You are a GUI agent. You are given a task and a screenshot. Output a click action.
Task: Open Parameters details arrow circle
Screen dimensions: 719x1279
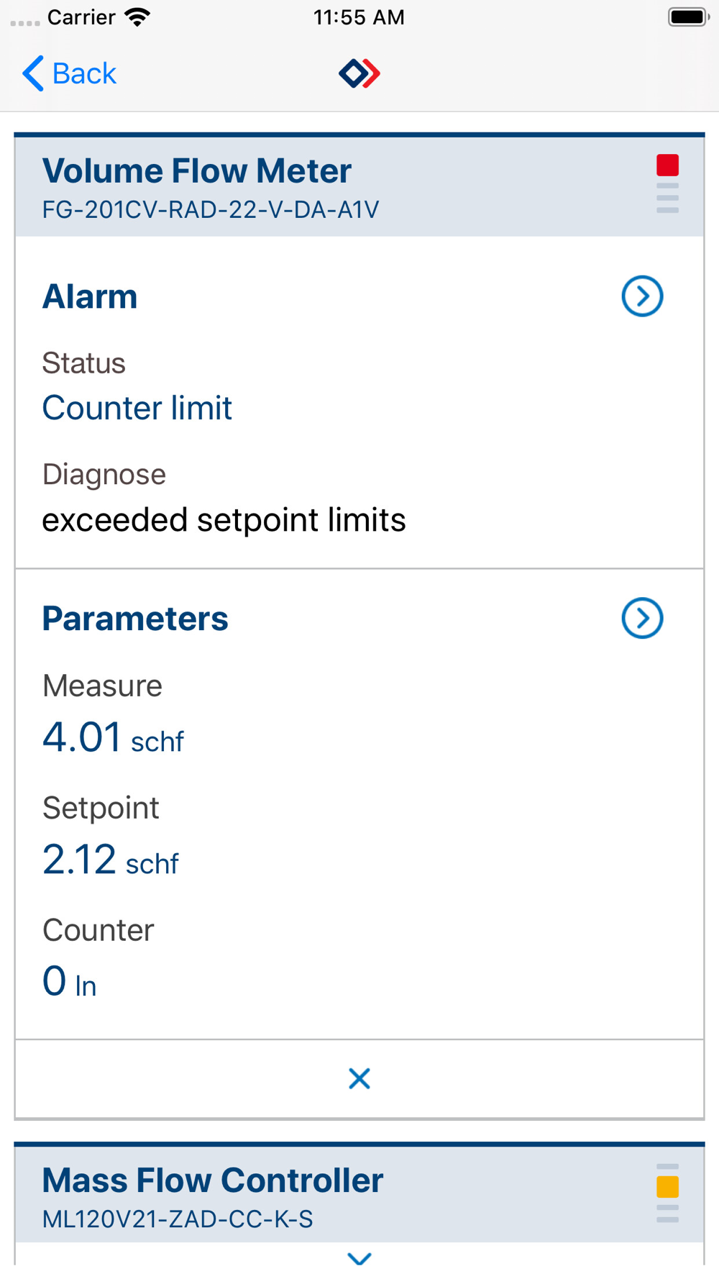(642, 619)
